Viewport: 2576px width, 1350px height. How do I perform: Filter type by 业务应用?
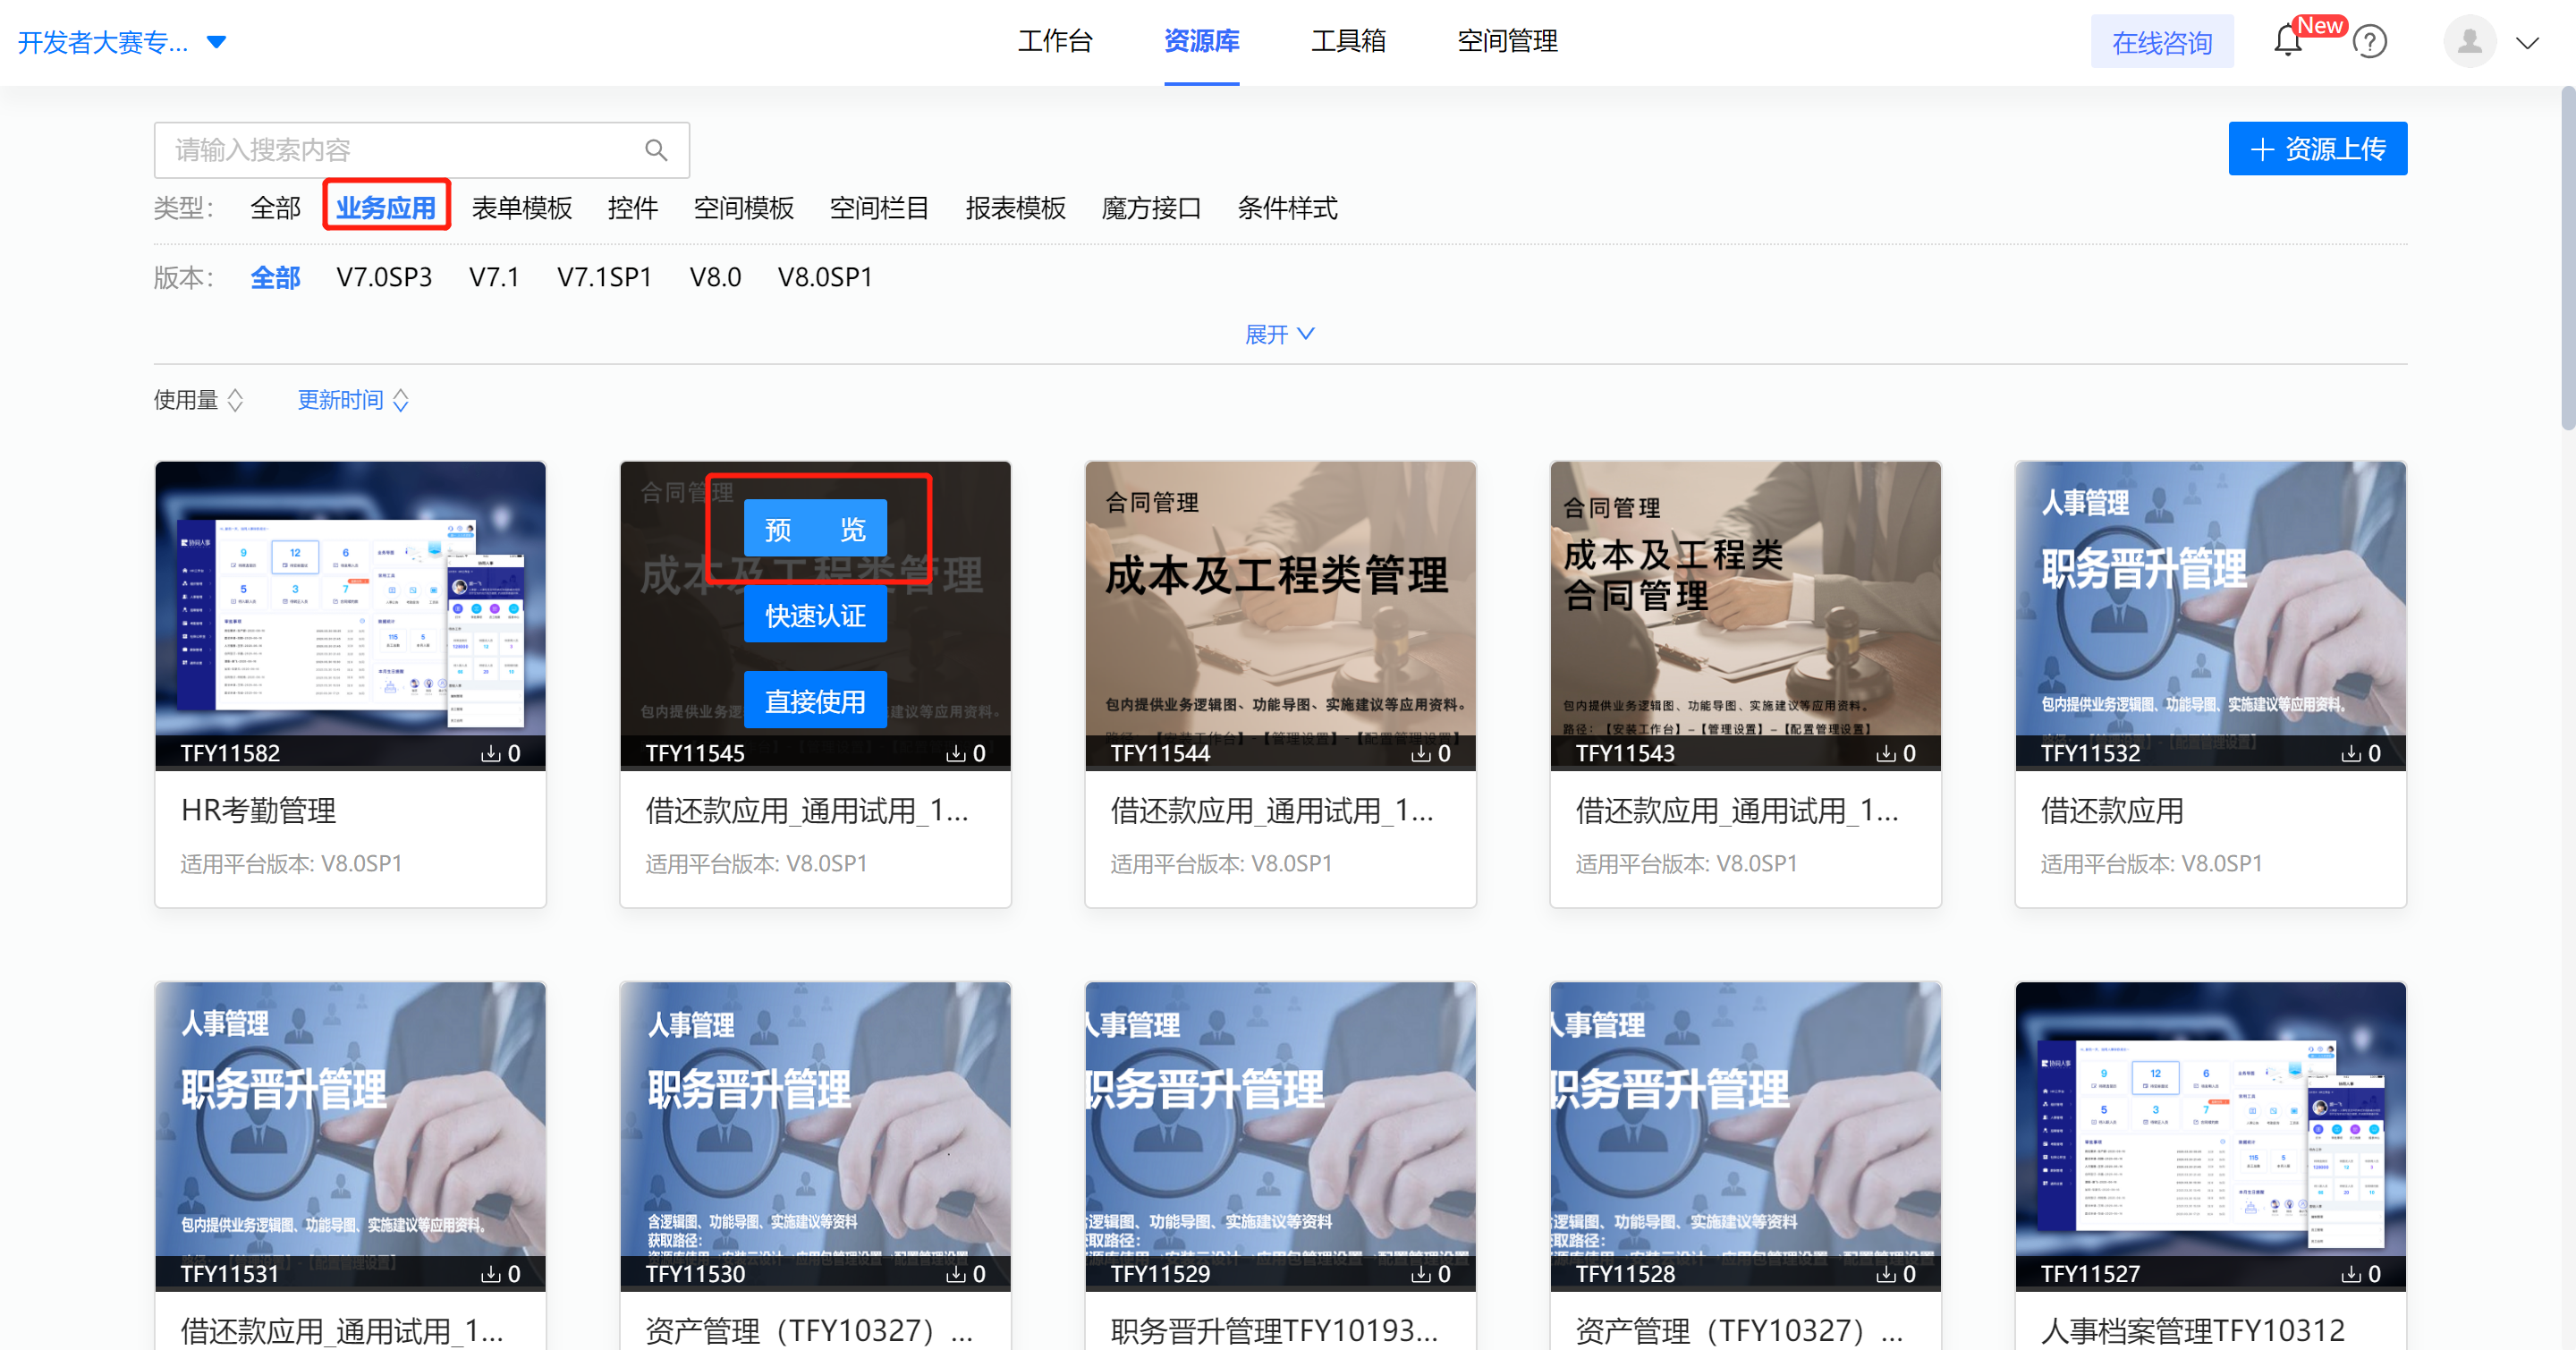click(x=386, y=208)
